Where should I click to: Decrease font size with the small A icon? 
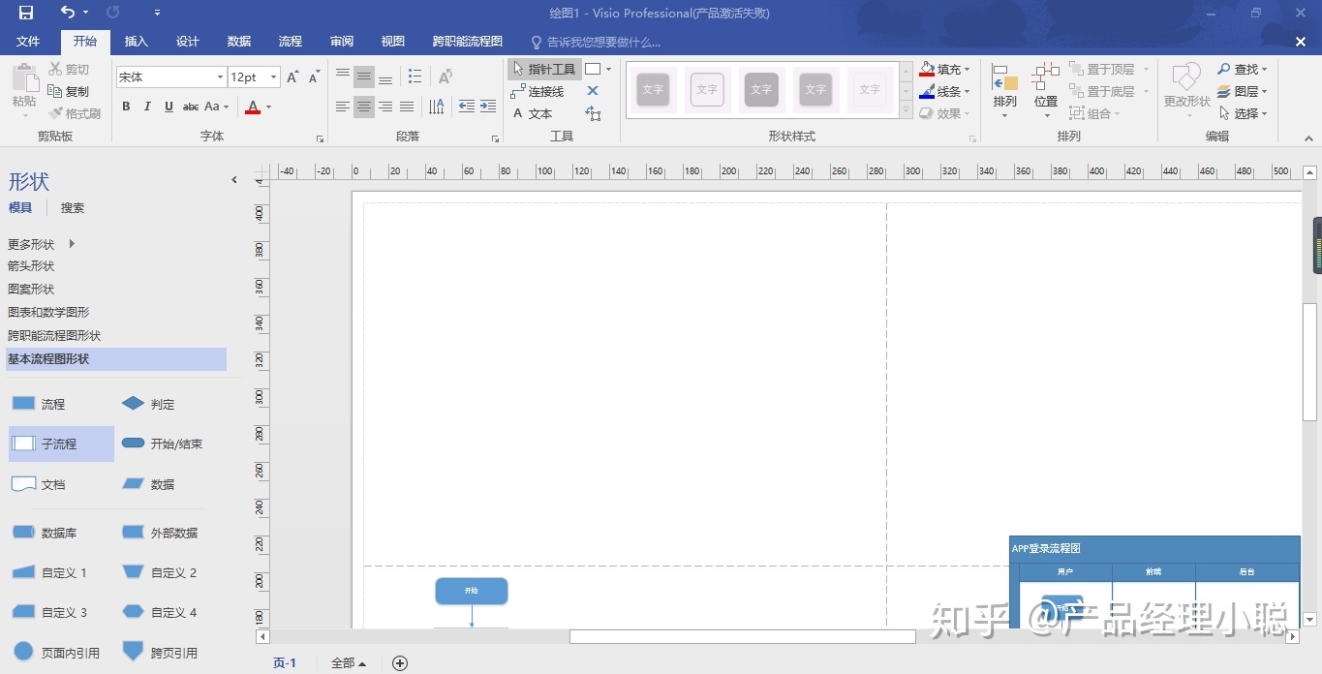tap(314, 77)
